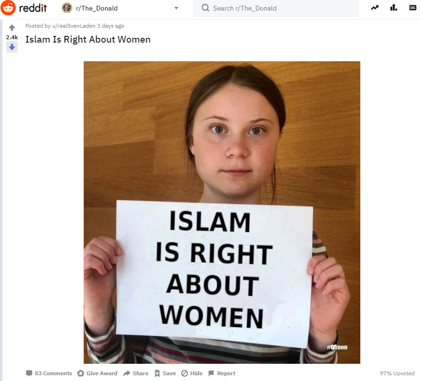
Task: Click Give Award button
Action: pos(97,373)
